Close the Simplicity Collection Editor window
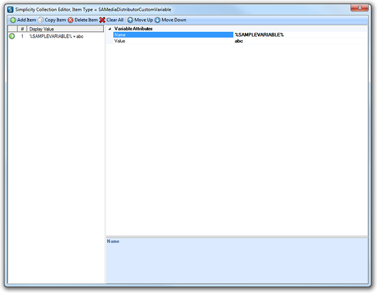 pyautogui.click(x=359, y=8)
